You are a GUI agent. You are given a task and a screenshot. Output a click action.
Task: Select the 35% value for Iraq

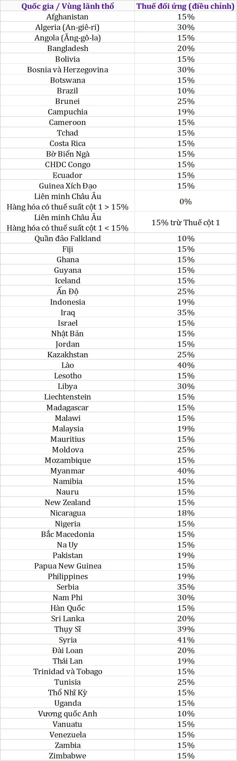(185, 312)
